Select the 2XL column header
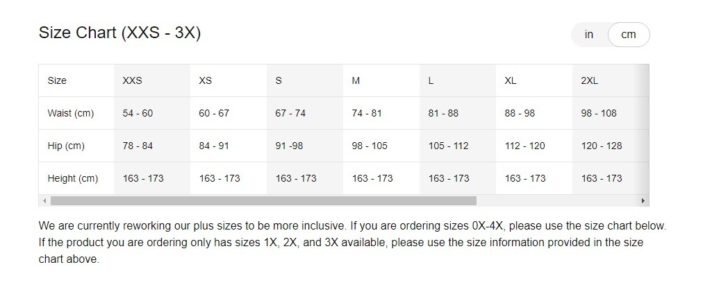The image size is (703, 285). point(589,80)
